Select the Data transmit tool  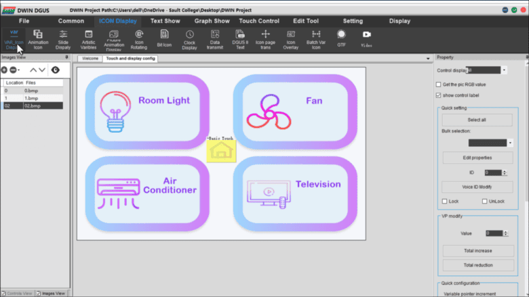(x=214, y=39)
